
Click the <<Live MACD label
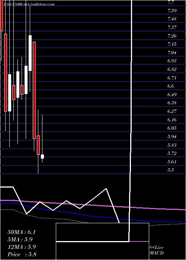(x=157, y=250)
